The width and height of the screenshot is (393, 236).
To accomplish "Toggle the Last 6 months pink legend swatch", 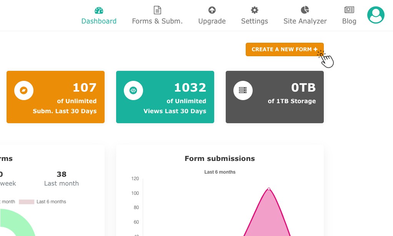I will 27,202.
